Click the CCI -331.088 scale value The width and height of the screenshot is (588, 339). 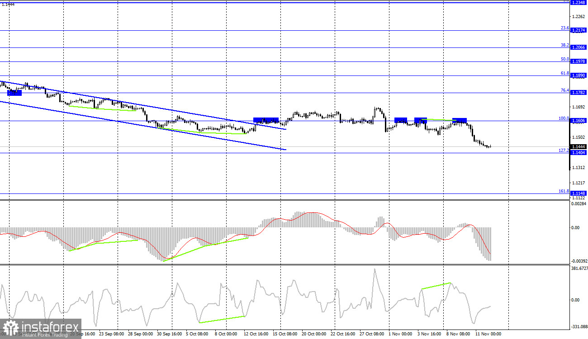[579, 326]
